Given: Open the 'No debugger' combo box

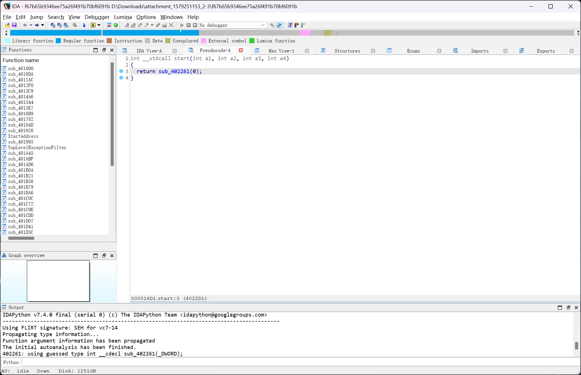Looking at the screenshot, I should pos(232,25).
